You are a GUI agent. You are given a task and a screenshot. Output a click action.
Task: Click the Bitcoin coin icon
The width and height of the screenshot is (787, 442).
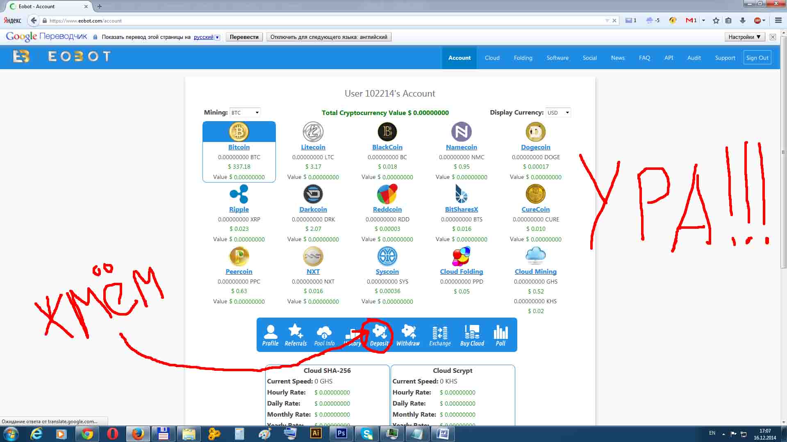(x=239, y=132)
